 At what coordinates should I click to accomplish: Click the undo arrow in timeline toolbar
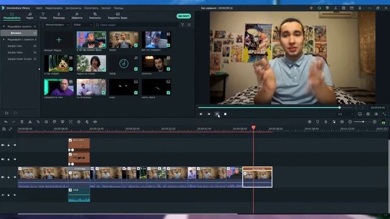(5, 122)
